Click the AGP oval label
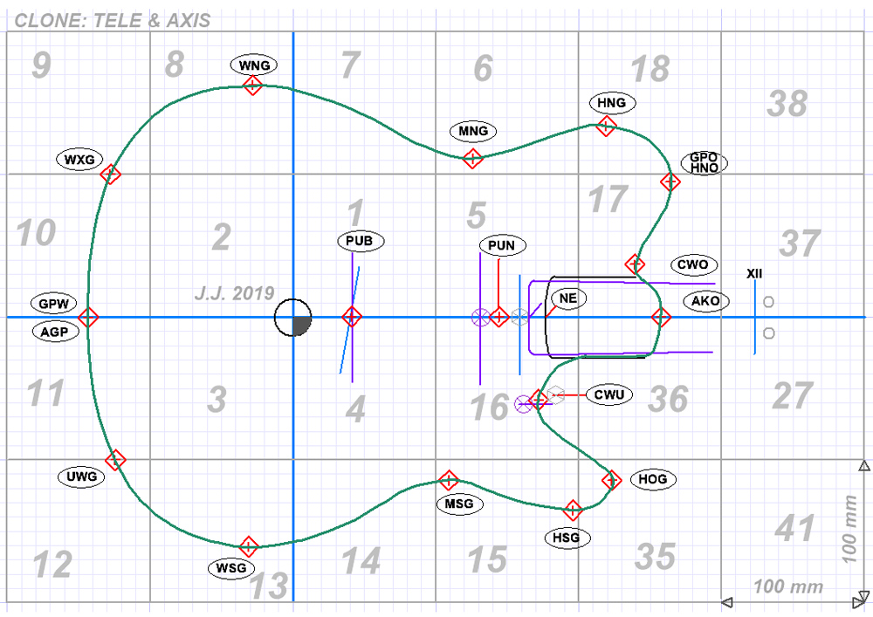Image resolution: width=873 pixels, height=617 pixels. click(54, 332)
